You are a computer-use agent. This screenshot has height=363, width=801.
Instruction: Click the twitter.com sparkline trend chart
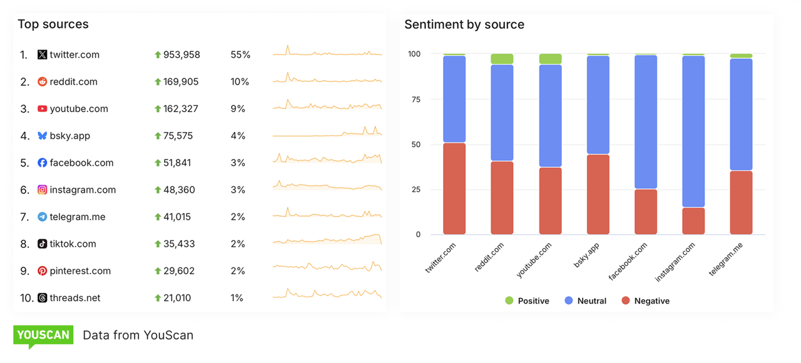tap(327, 51)
